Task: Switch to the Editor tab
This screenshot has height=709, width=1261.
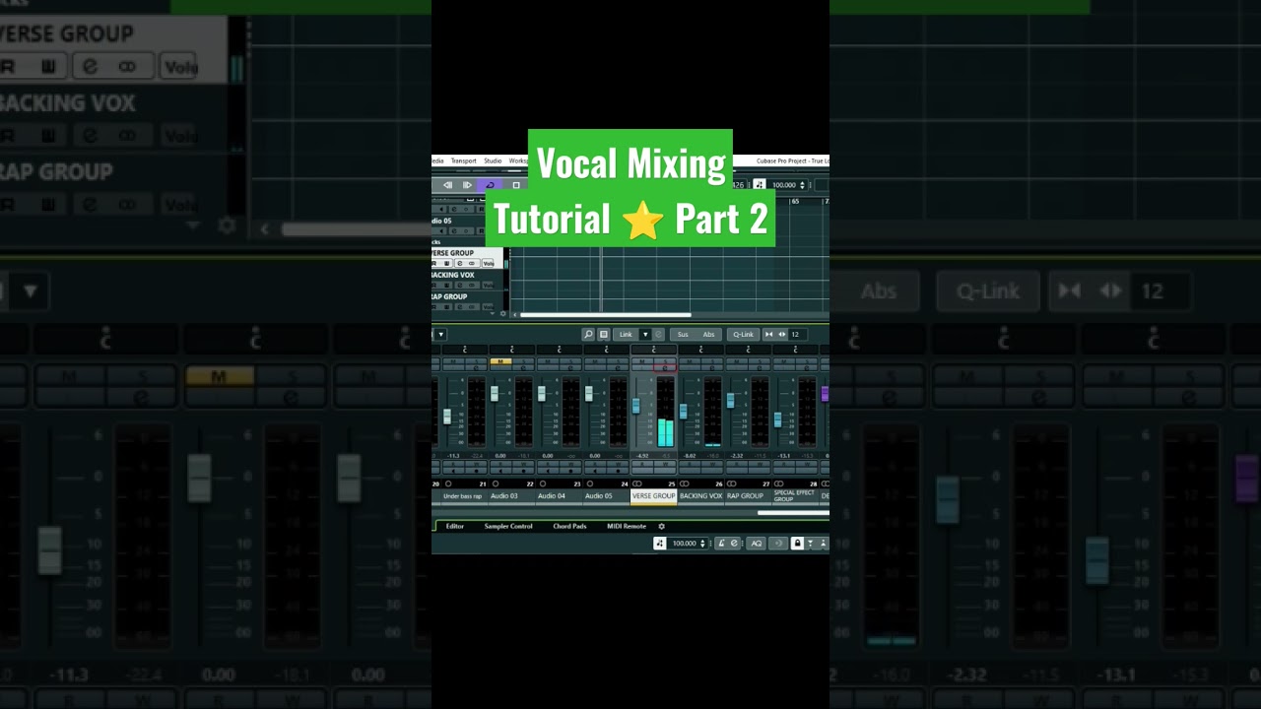Action: pyautogui.click(x=455, y=527)
